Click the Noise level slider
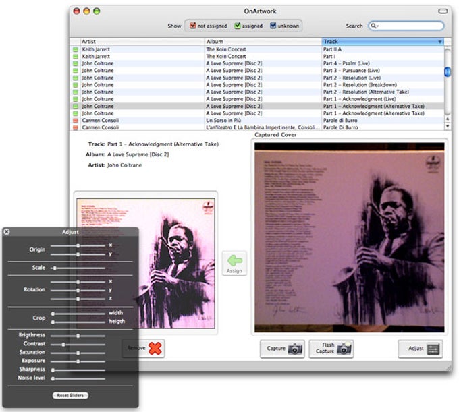This screenshot has height=412, width=459. [78, 378]
